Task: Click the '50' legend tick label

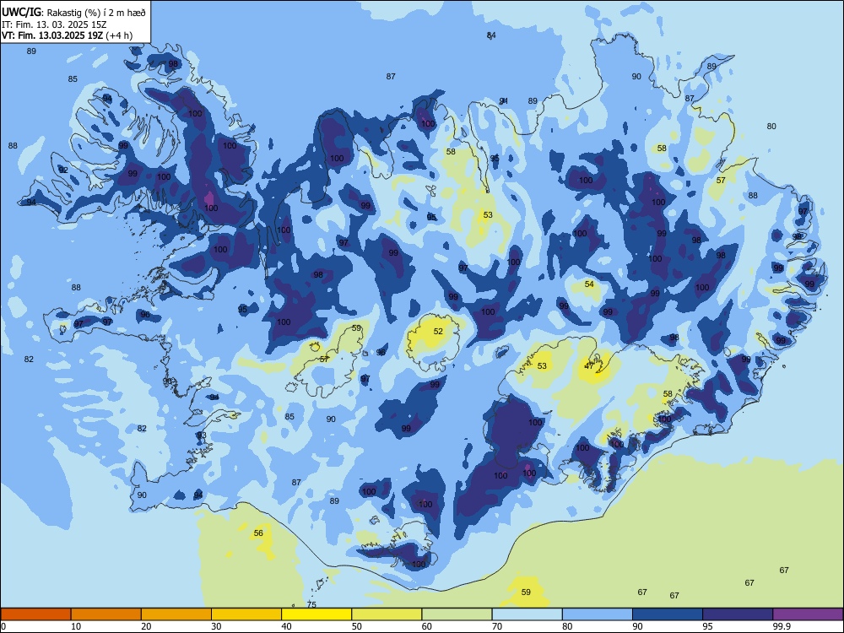Action: [356, 626]
